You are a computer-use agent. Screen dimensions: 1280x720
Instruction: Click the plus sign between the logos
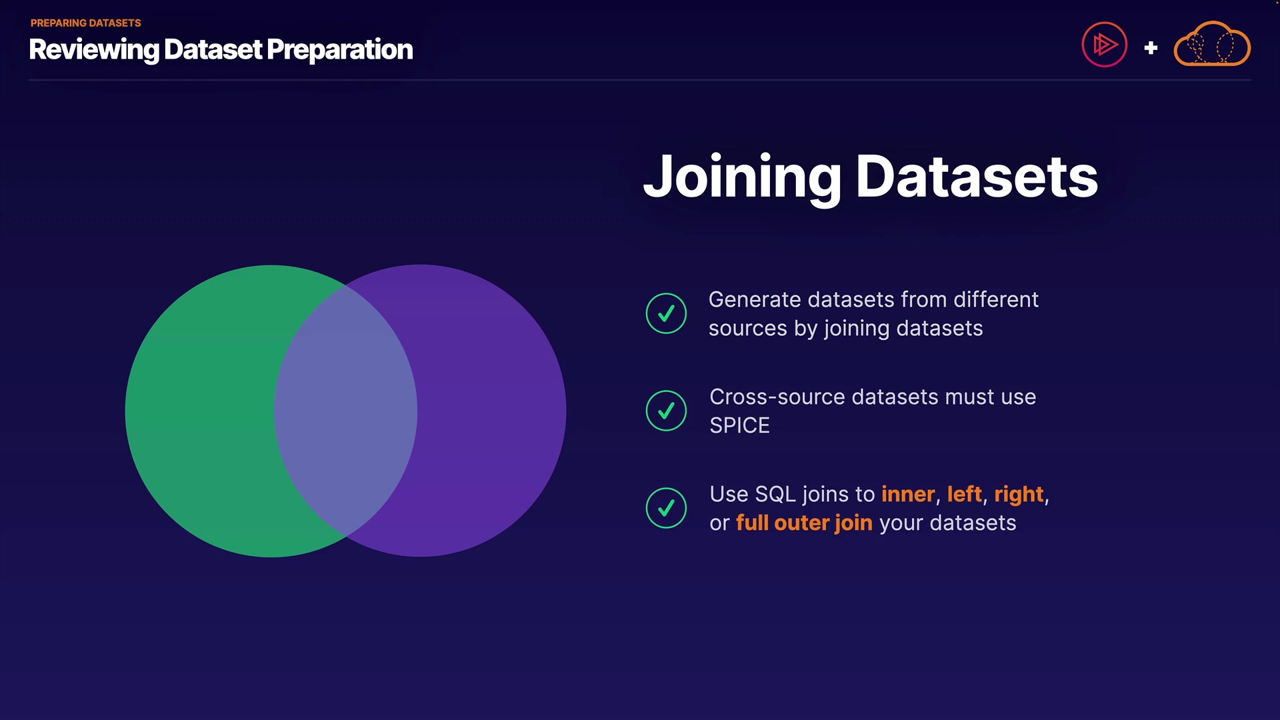tap(1151, 48)
